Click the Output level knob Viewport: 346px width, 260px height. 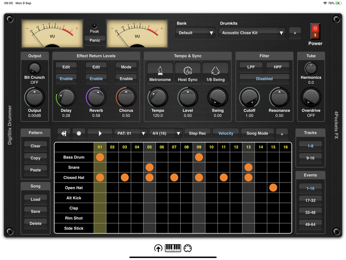pos(34,97)
